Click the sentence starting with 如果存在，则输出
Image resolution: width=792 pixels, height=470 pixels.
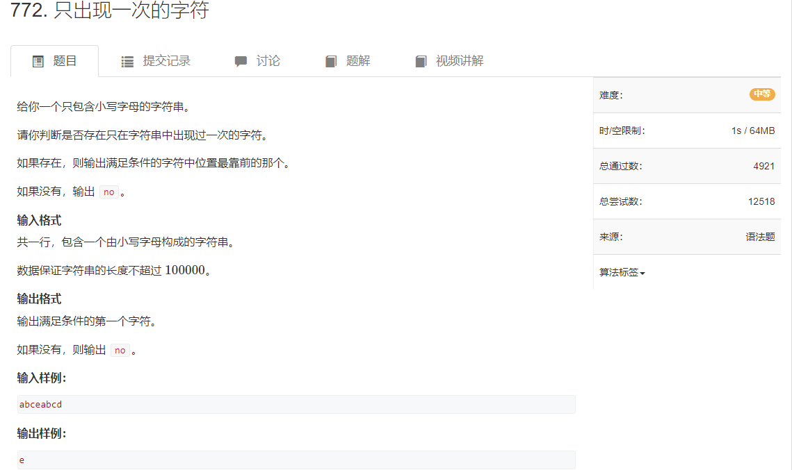click(154, 163)
